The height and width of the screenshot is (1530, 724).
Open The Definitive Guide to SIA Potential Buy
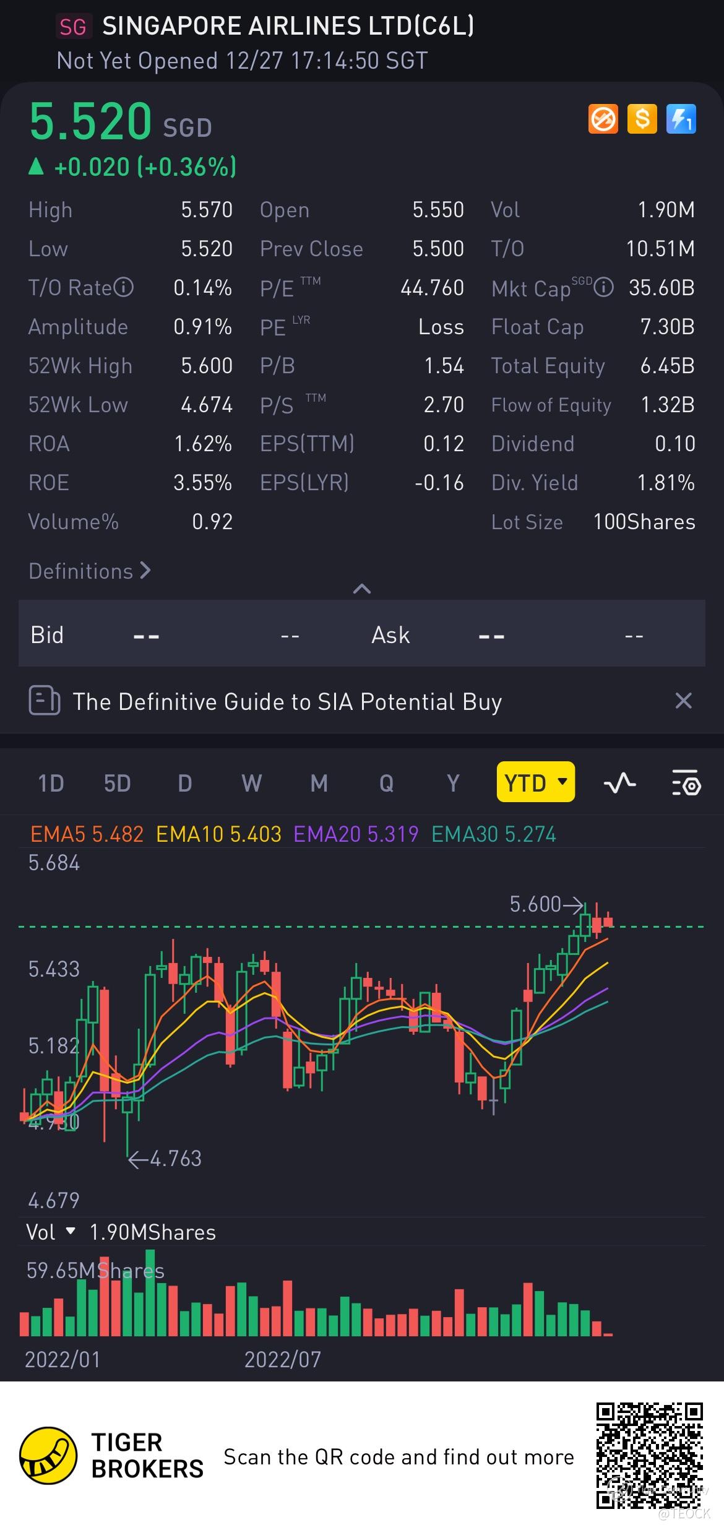point(288,702)
